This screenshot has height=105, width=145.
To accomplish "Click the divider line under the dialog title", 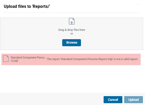I will [72, 13].
